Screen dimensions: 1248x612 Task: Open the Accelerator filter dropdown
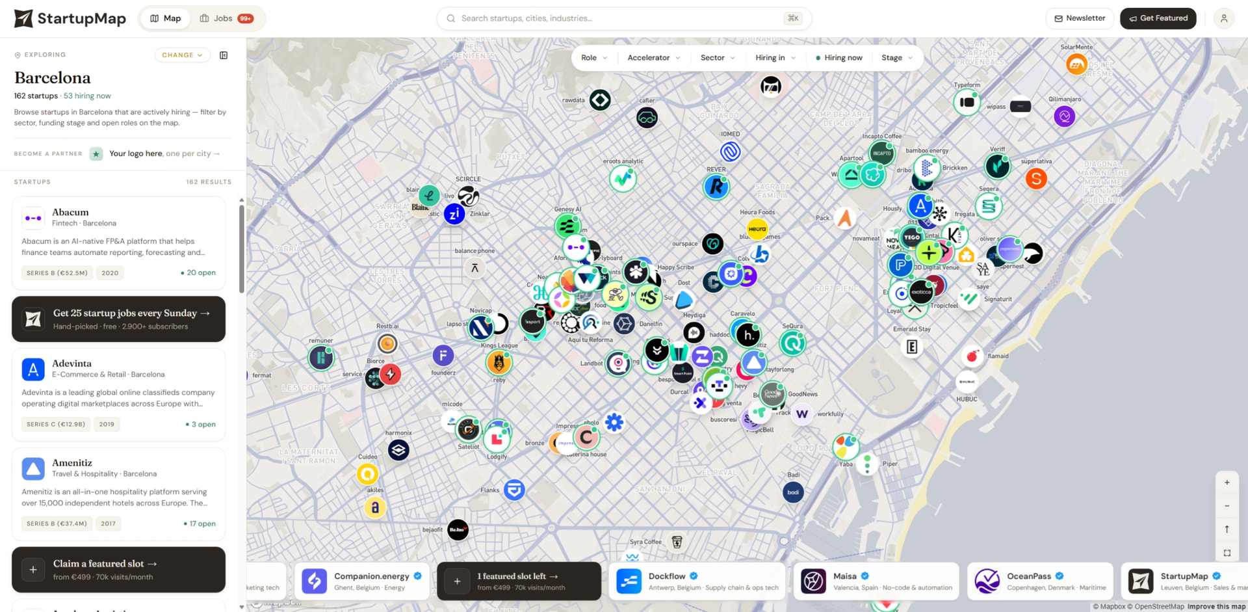click(654, 58)
